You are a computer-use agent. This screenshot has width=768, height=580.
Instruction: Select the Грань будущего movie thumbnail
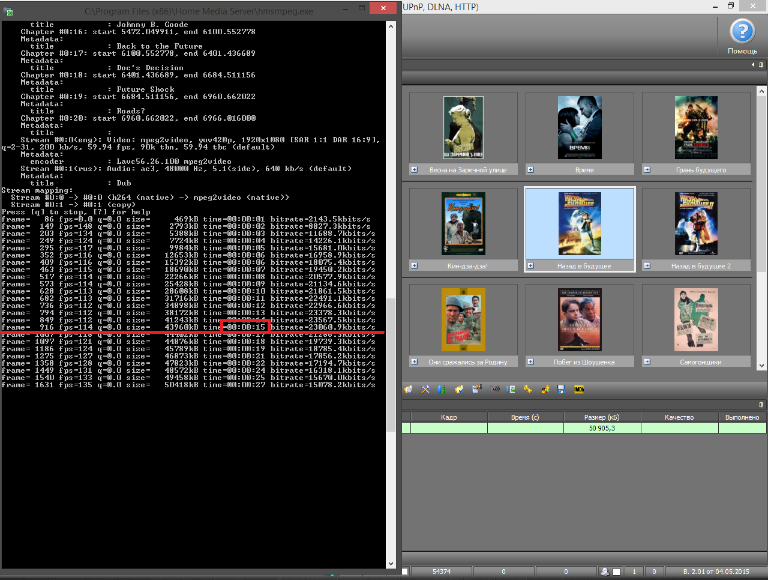(x=696, y=127)
